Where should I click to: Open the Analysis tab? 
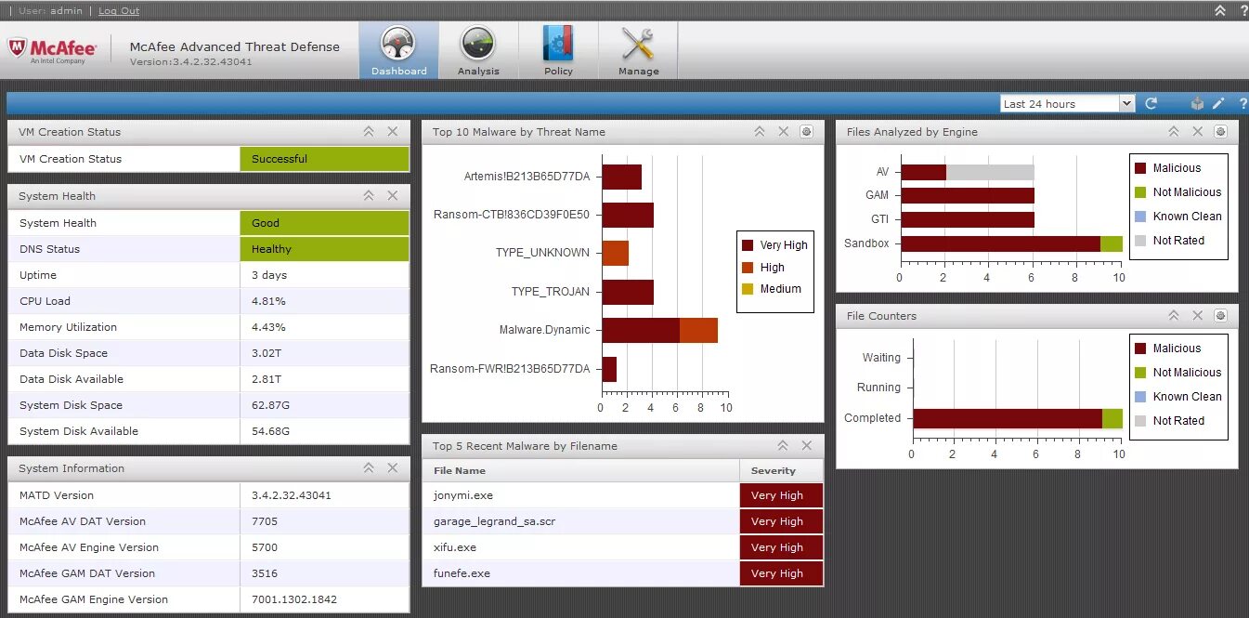coord(478,50)
